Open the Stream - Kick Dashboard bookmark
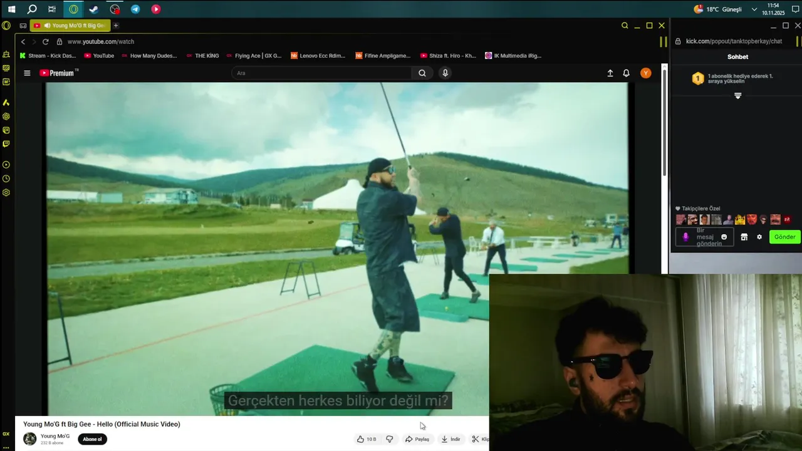 pos(48,56)
